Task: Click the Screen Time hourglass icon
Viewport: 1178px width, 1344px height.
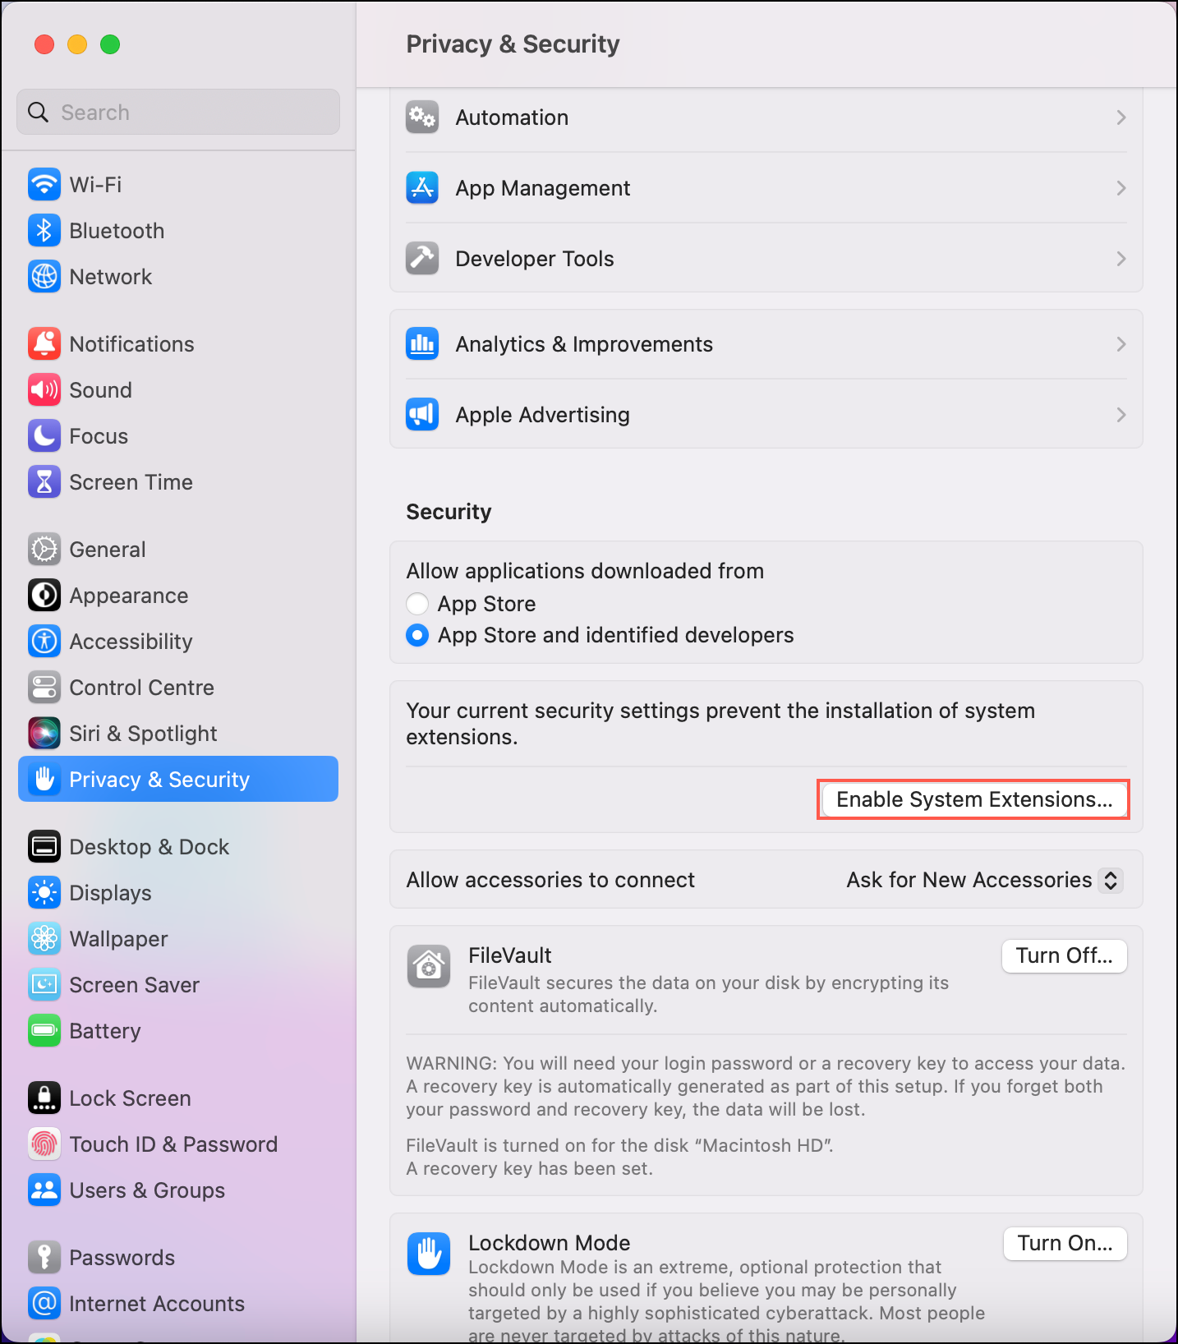Action: coord(44,481)
